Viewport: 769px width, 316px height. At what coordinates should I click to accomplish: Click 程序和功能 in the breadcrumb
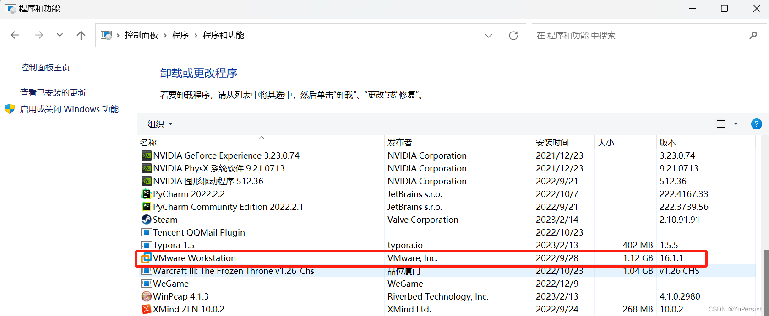pos(224,35)
